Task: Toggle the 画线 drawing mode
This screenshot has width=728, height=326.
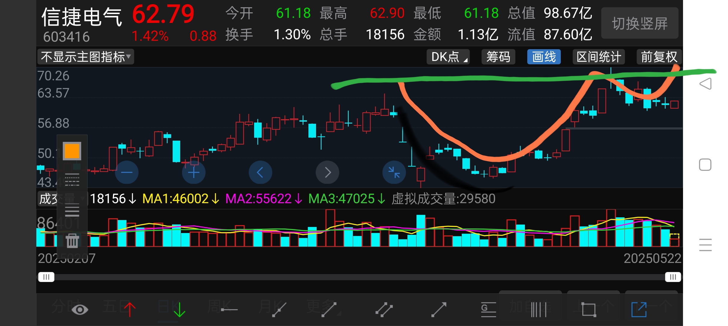Action: tap(544, 57)
